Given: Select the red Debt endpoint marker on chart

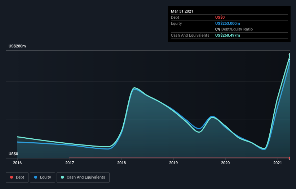Looking at the screenshot, I should click(290, 158).
